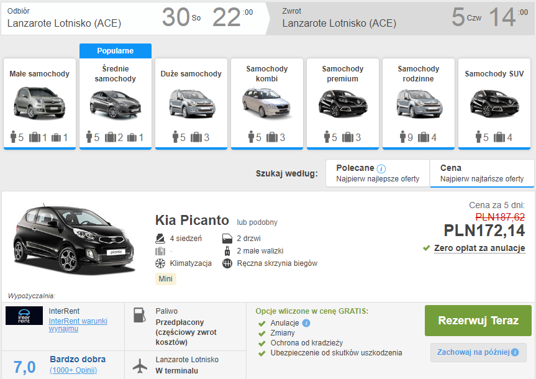Click the InterRent logo
Viewport: 536px width, 379px height.
[x=24, y=316]
